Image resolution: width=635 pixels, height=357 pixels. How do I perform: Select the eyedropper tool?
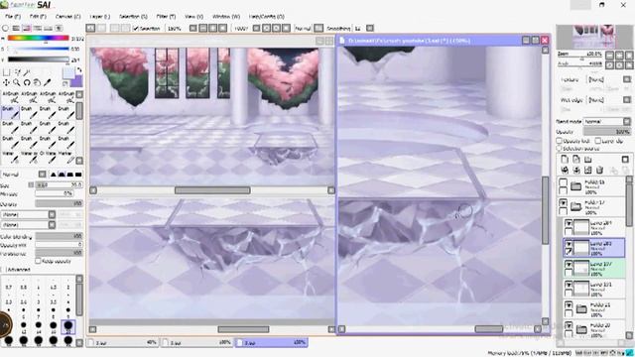pos(48,82)
